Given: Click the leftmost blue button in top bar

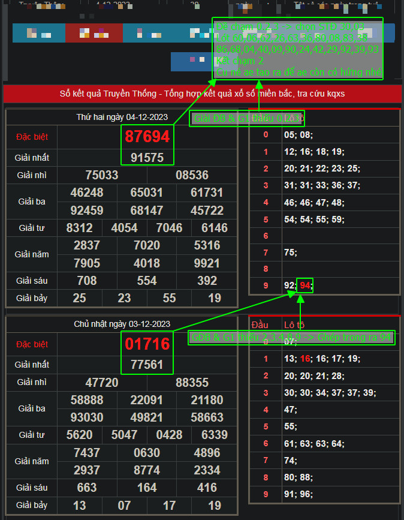Looking at the screenshot, I should point(38,33).
